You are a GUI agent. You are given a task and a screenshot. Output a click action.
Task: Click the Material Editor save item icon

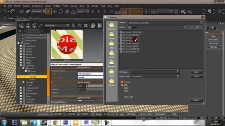[x=79, y=26]
